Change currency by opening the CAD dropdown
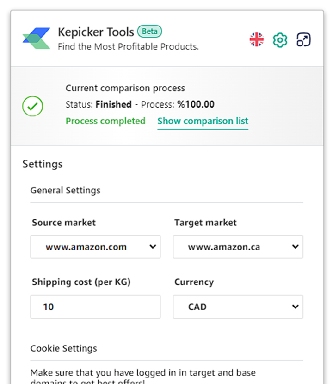The width and height of the screenshot is (333, 384). pyautogui.click(x=238, y=307)
